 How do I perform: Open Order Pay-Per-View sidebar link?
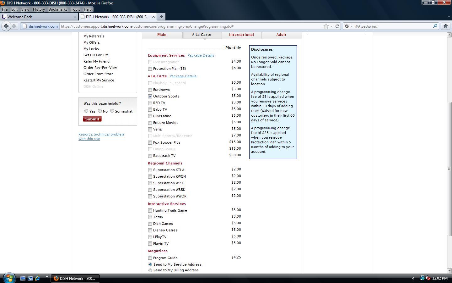click(100, 68)
